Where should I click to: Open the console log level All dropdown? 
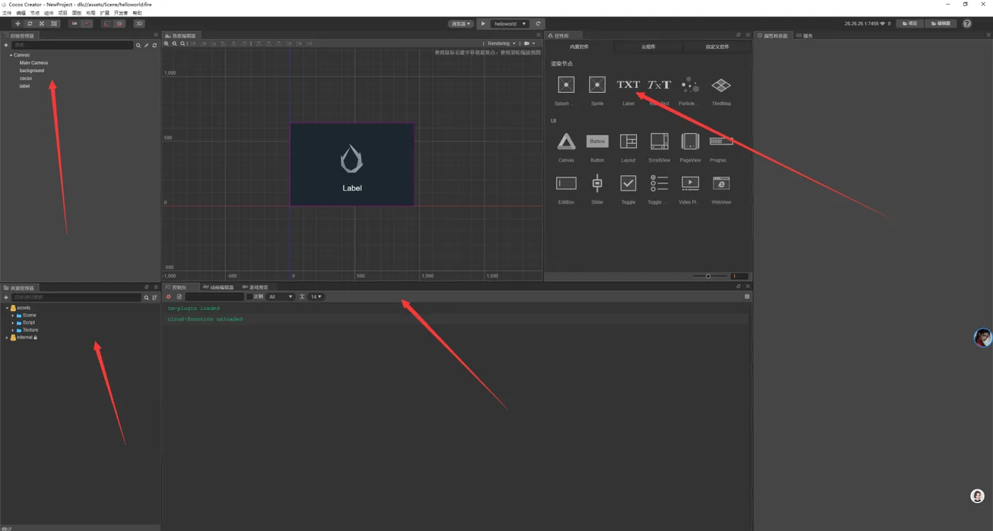pos(280,297)
